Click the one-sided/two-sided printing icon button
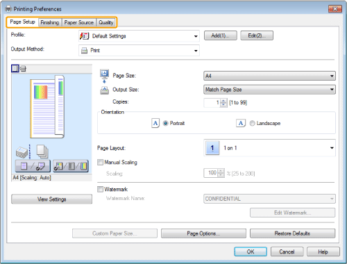Viewport: 347px width, 264px height. pos(33,166)
